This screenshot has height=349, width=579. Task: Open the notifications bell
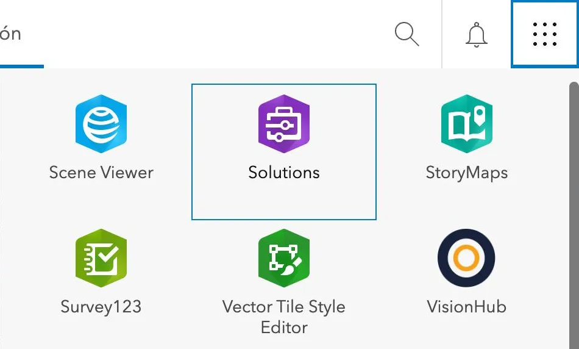[x=477, y=34]
